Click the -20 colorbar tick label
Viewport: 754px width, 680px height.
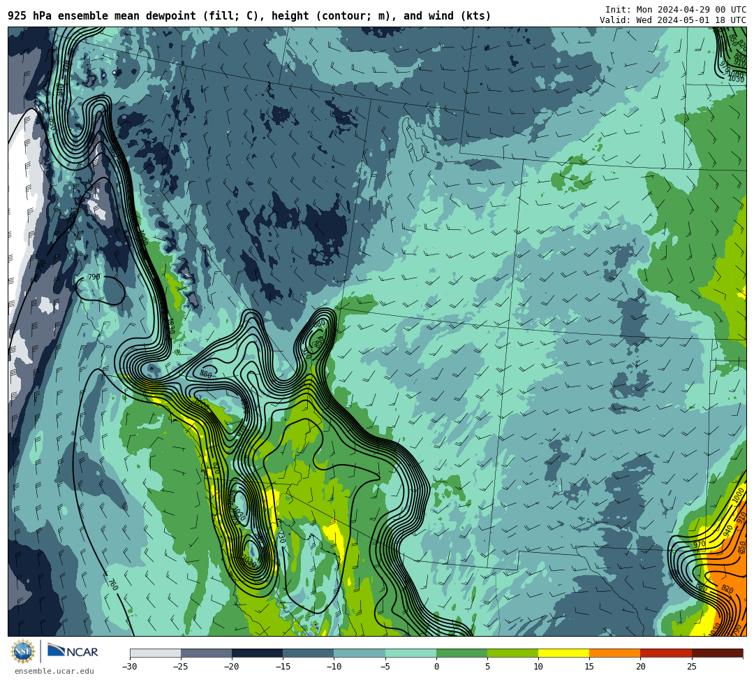click(x=232, y=667)
